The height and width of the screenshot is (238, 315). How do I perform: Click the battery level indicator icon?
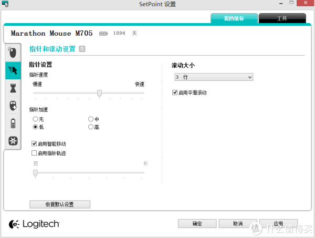point(103,34)
